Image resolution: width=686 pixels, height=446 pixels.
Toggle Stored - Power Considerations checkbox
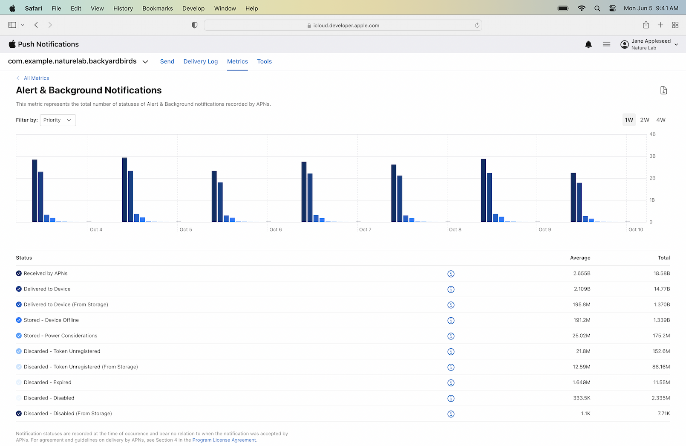click(19, 336)
